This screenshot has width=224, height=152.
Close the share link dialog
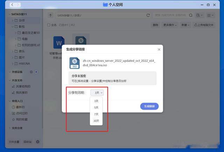[159, 49]
